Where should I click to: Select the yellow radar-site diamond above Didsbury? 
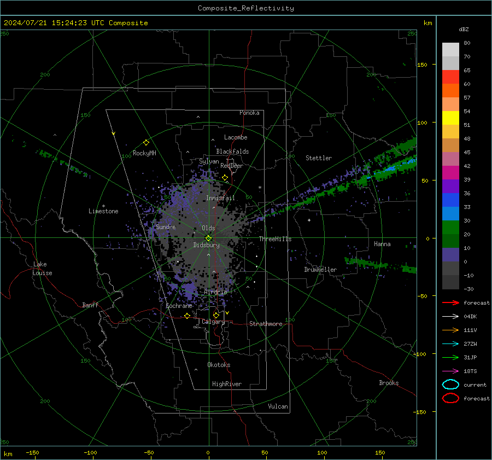208,238
